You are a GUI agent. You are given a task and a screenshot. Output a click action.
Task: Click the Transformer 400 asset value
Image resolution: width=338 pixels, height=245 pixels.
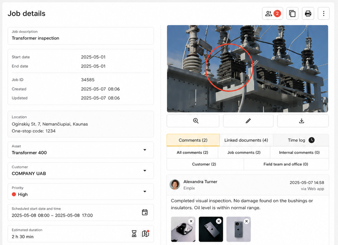click(29, 153)
